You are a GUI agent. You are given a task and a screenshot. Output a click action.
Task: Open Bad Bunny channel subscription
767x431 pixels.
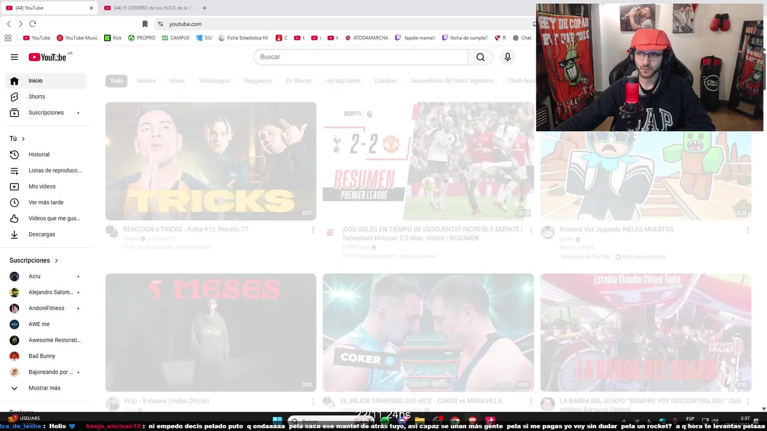pyautogui.click(x=46, y=356)
